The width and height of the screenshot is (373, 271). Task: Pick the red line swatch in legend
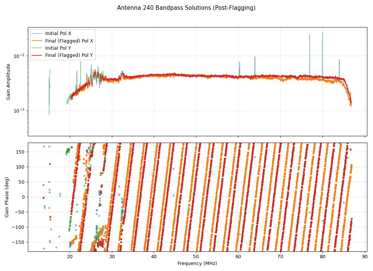tap(37, 56)
